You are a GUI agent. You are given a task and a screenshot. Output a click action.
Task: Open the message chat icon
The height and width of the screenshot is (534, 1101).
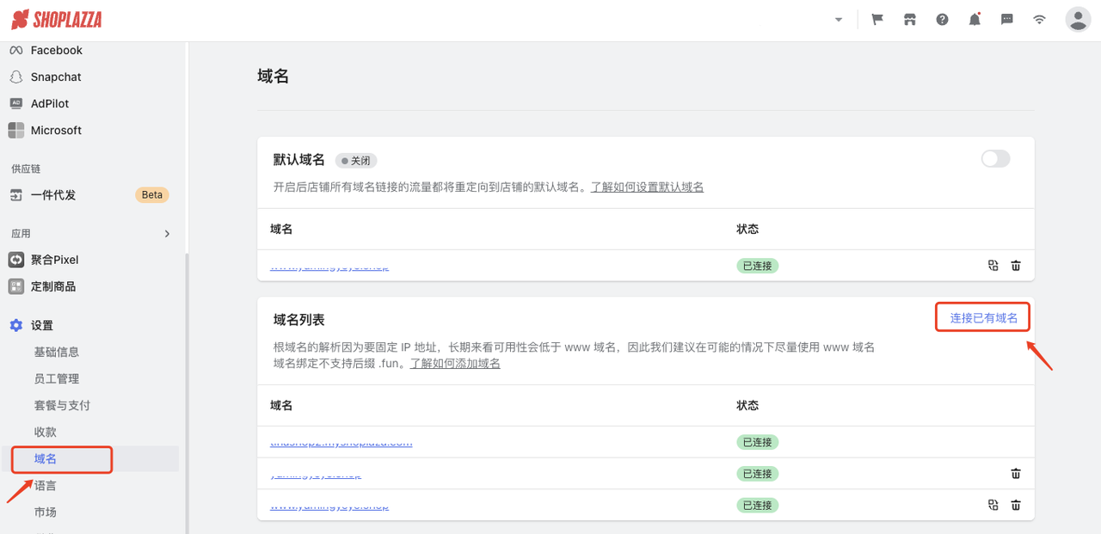(x=1006, y=18)
